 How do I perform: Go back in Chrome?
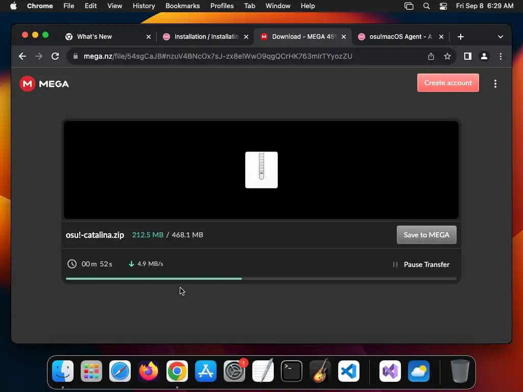22,56
